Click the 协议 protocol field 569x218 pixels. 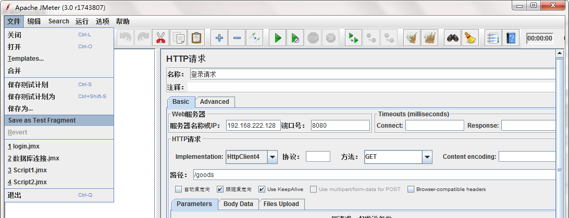tap(318, 157)
